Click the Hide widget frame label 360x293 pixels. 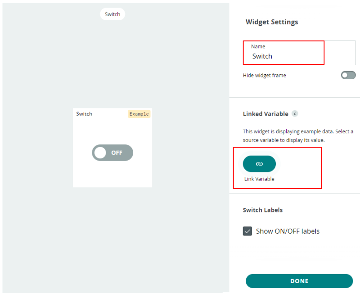(264, 75)
